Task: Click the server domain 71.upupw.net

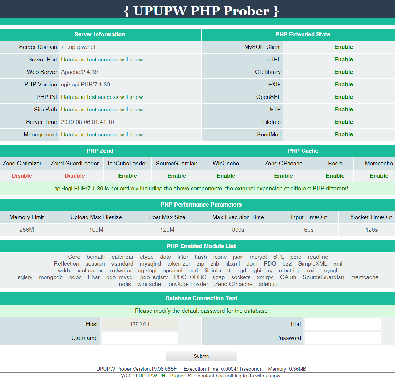Action: point(78,47)
